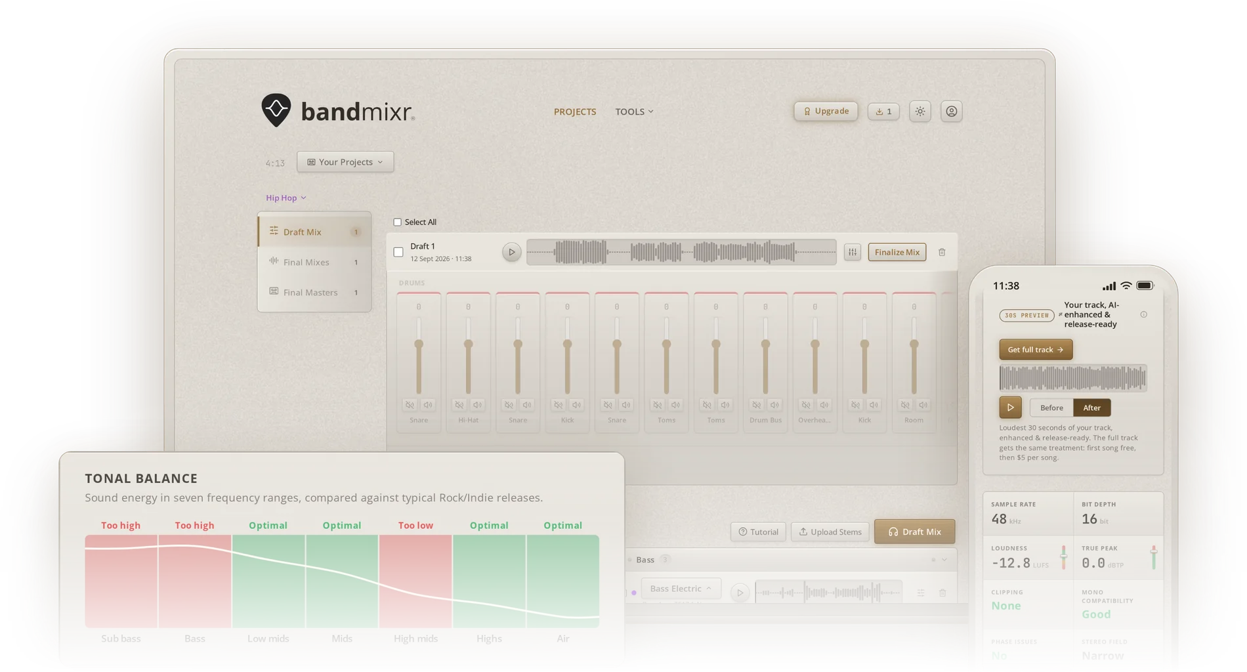Screen dimensions: 1247x672
Task: Mute the Drum Bus channel
Action: click(x=757, y=405)
